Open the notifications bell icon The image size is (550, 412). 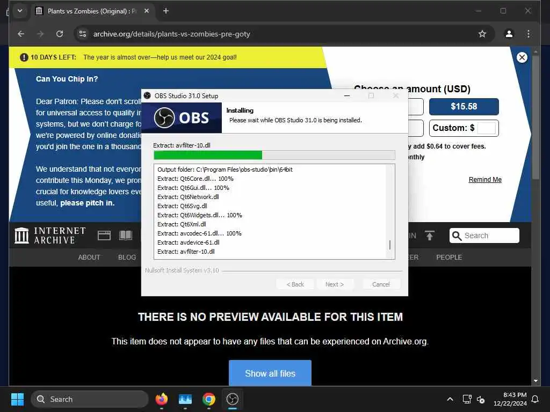pyautogui.click(x=535, y=399)
